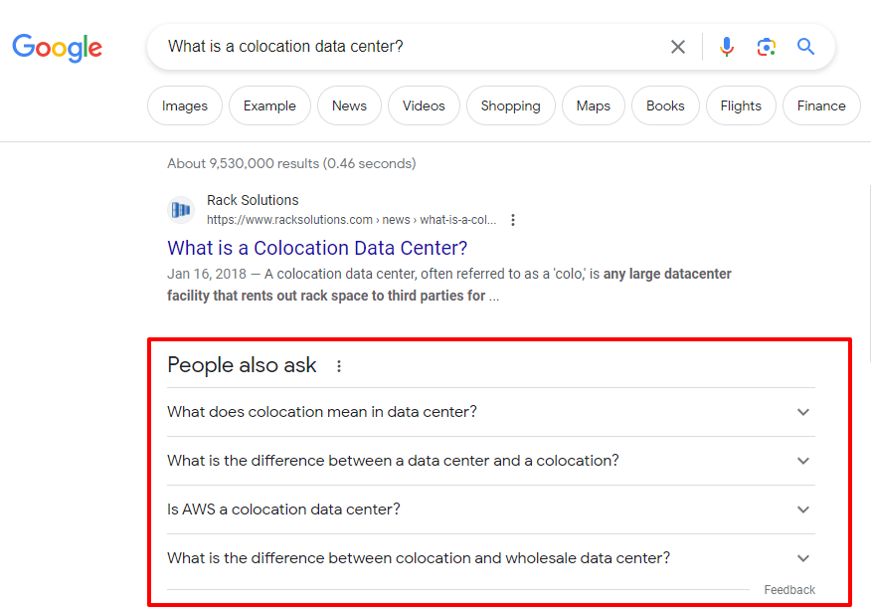Switch to the Finance filter
871x614 pixels.
click(x=821, y=105)
